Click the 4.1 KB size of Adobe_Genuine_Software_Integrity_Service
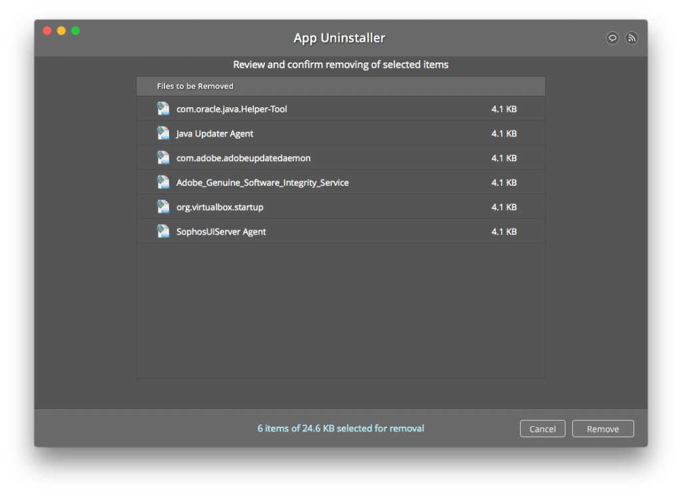Viewport: 682px width, 496px height. (504, 182)
